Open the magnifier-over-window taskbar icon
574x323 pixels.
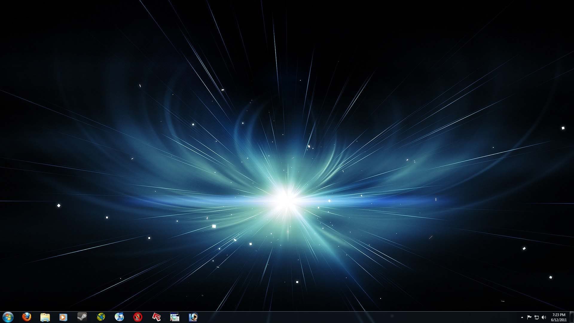(x=175, y=317)
